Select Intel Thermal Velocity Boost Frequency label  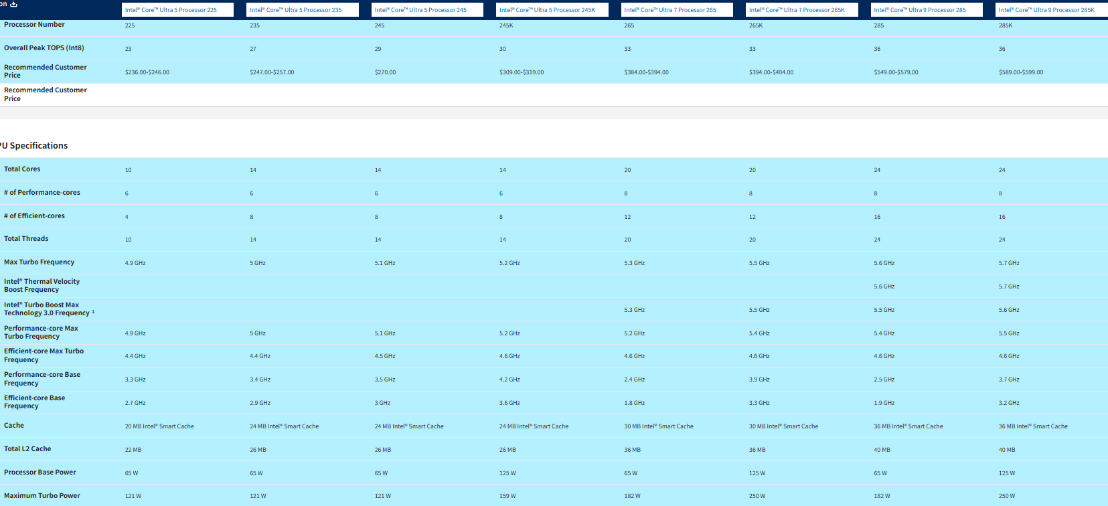coord(42,286)
